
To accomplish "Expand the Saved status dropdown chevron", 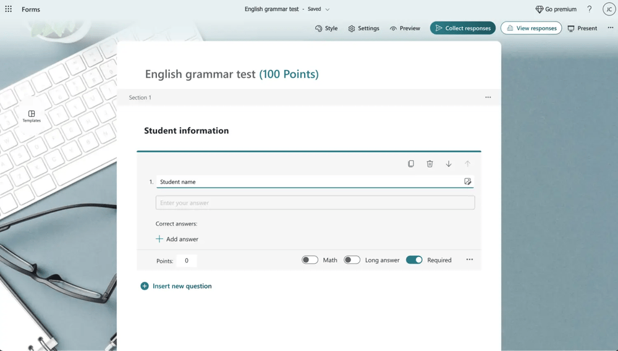I will [x=328, y=9].
